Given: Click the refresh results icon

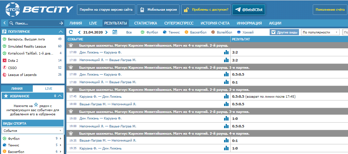Looking at the screenshot, I should [x=71, y=32].
